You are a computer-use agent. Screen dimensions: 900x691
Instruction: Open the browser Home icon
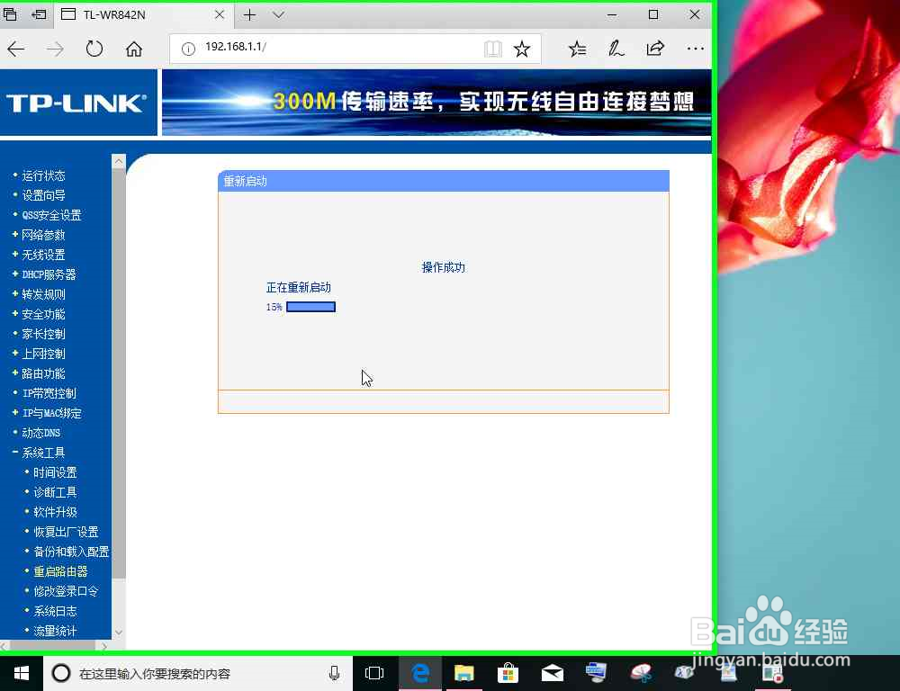click(134, 49)
